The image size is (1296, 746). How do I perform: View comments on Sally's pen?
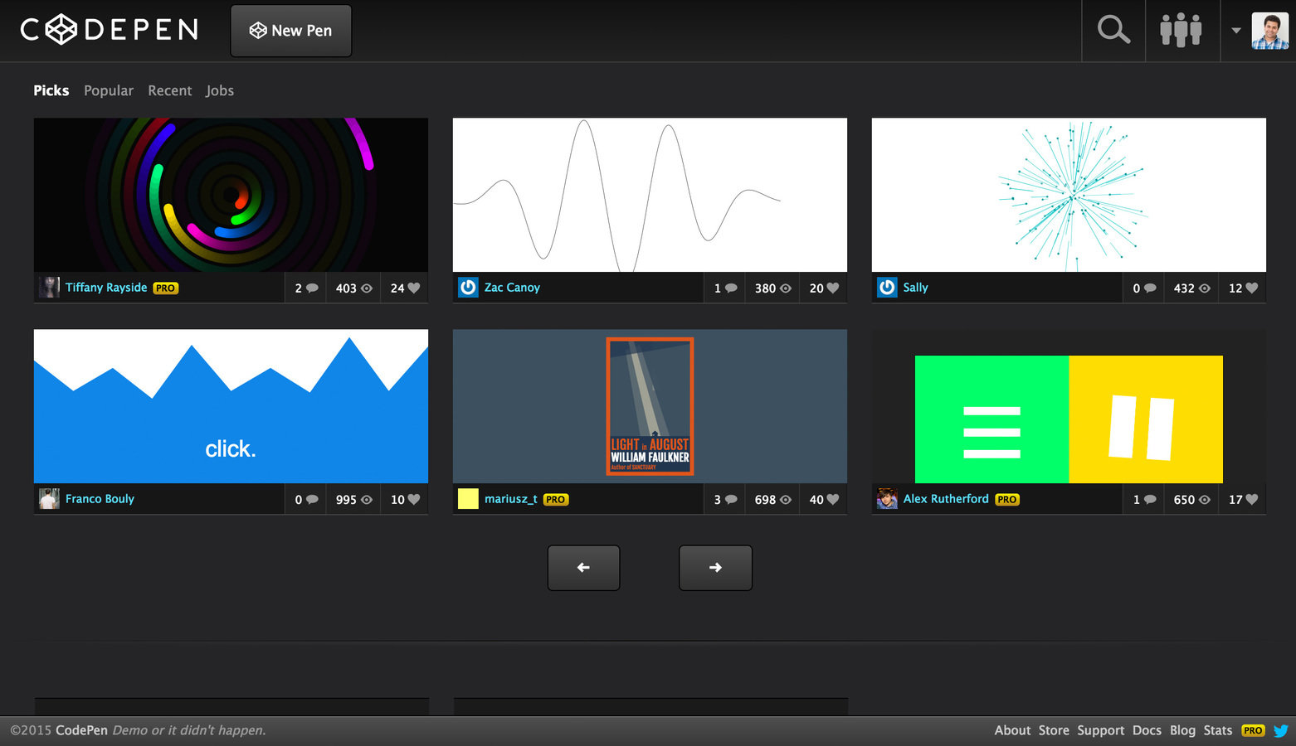[1144, 288]
